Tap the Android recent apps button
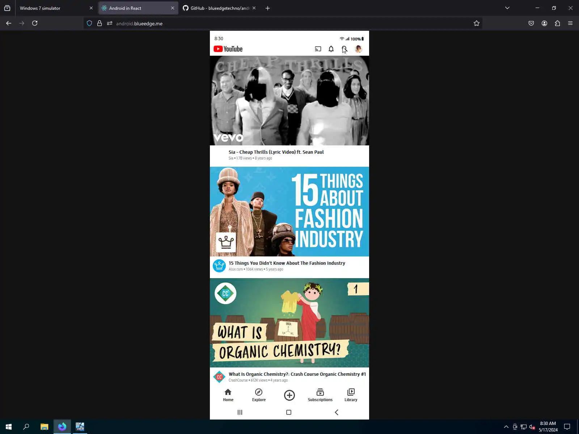 [x=240, y=412]
